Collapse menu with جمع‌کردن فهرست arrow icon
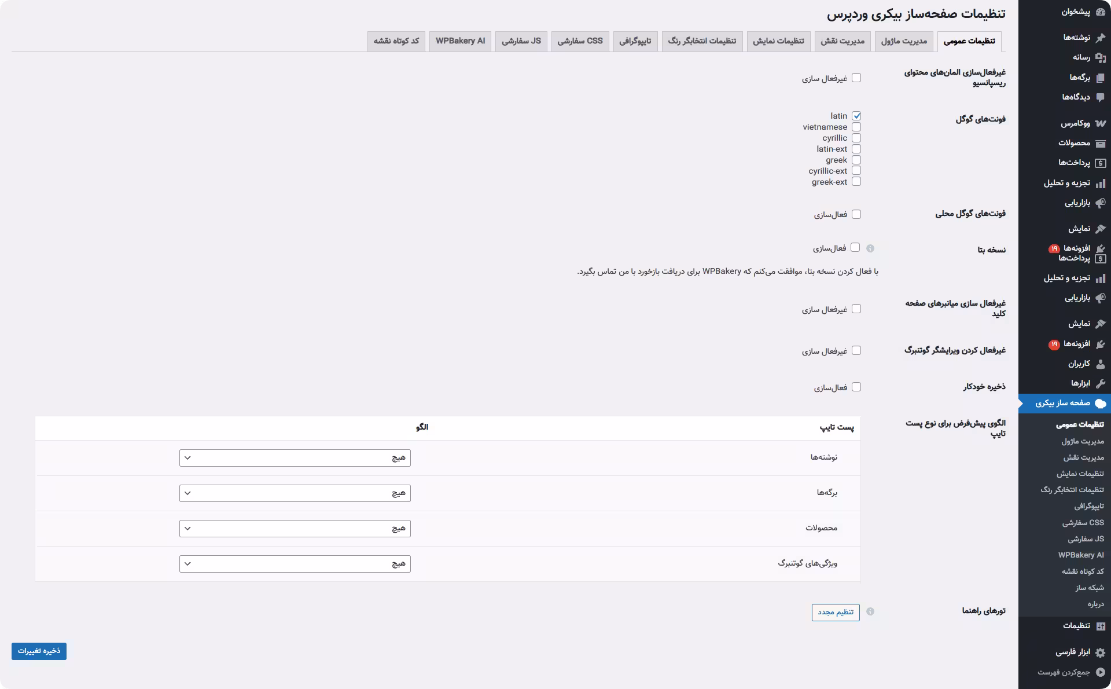This screenshot has width=1111, height=689. coord(1100,672)
